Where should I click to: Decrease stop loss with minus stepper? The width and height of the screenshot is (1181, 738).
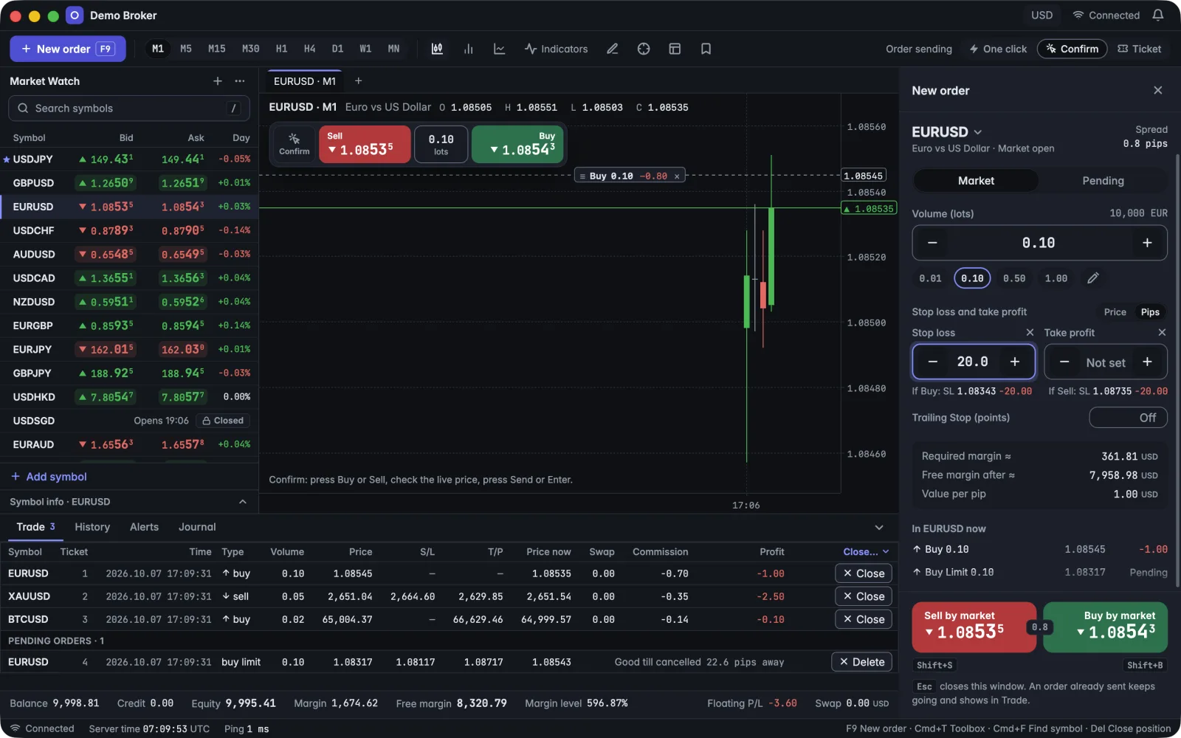pyautogui.click(x=932, y=362)
